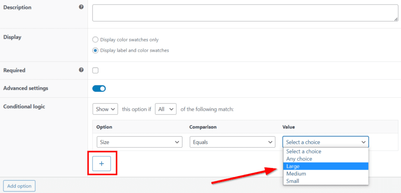Click the help icon beside Required

pyautogui.click(x=81, y=70)
